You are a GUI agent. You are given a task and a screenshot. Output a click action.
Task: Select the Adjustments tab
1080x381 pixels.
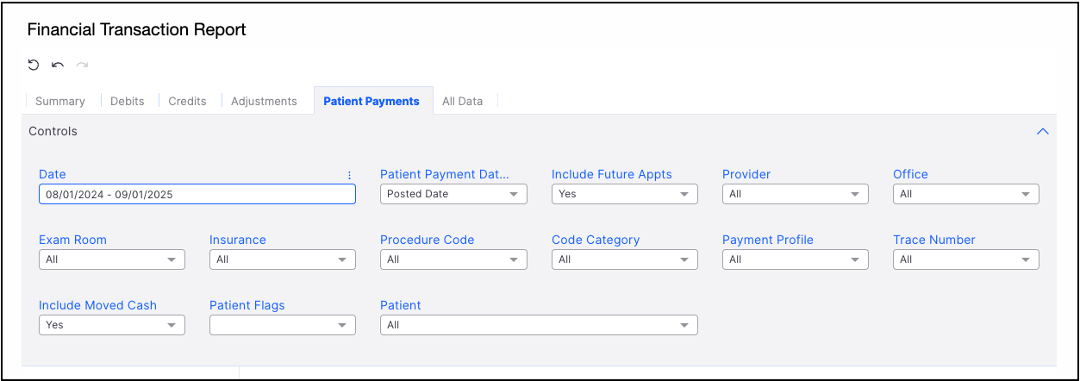tap(264, 101)
